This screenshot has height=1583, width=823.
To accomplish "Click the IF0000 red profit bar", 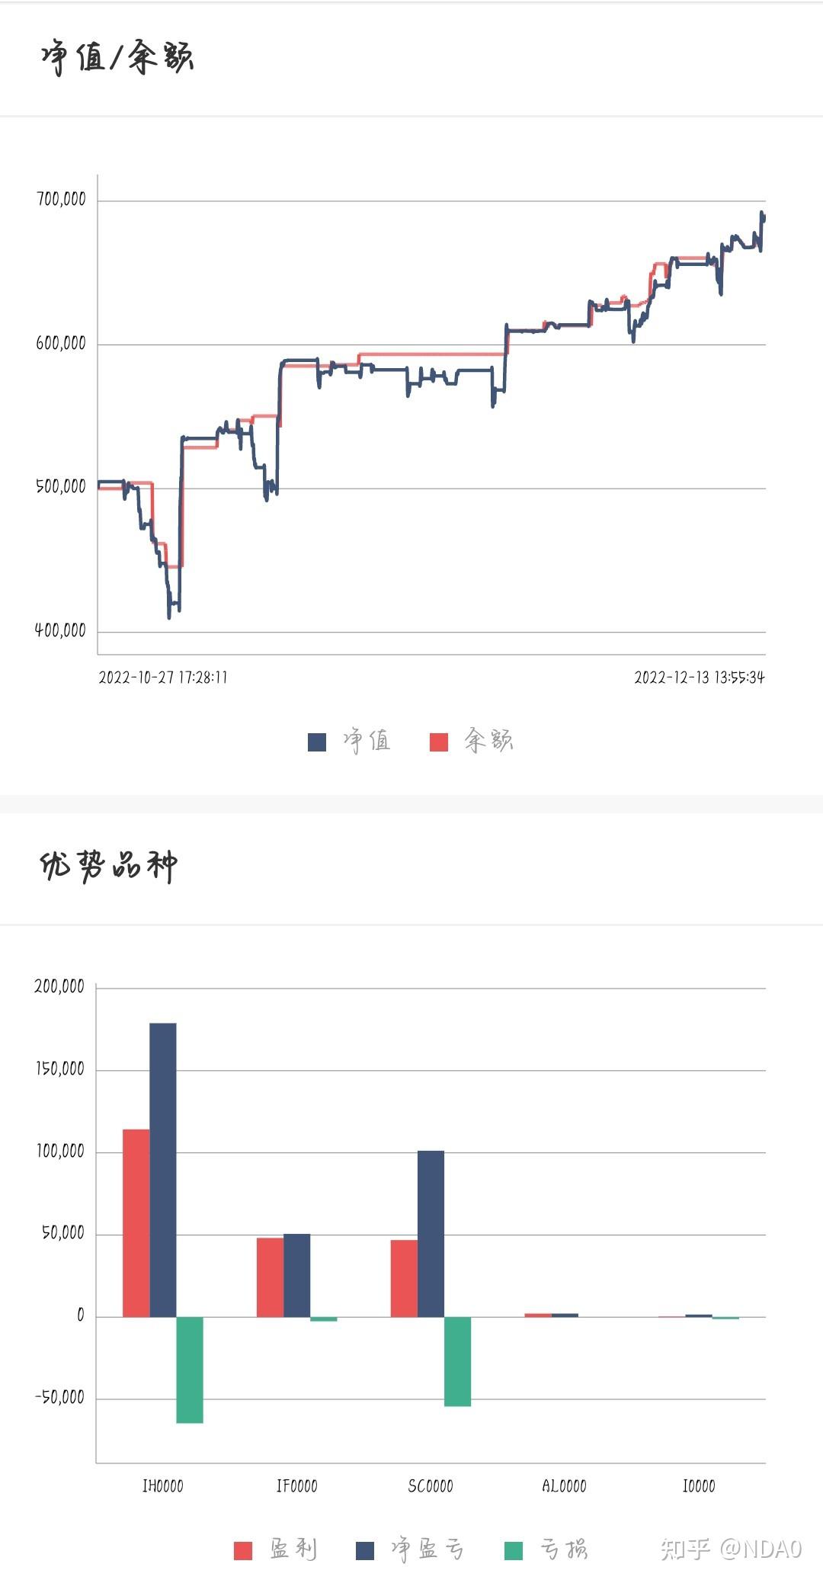I will [x=270, y=1277].
